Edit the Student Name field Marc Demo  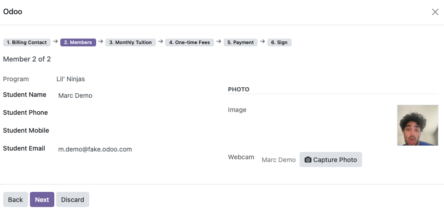click(139, 95)
